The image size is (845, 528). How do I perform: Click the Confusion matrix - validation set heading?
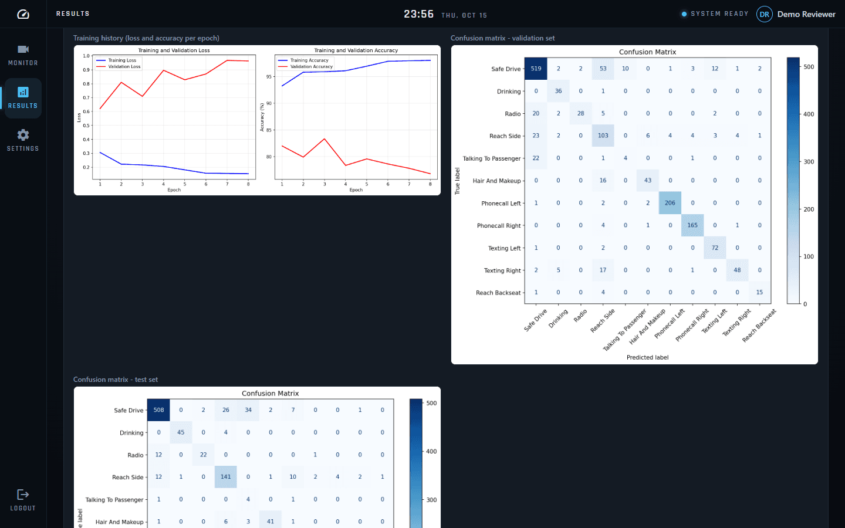coord(502,38)
